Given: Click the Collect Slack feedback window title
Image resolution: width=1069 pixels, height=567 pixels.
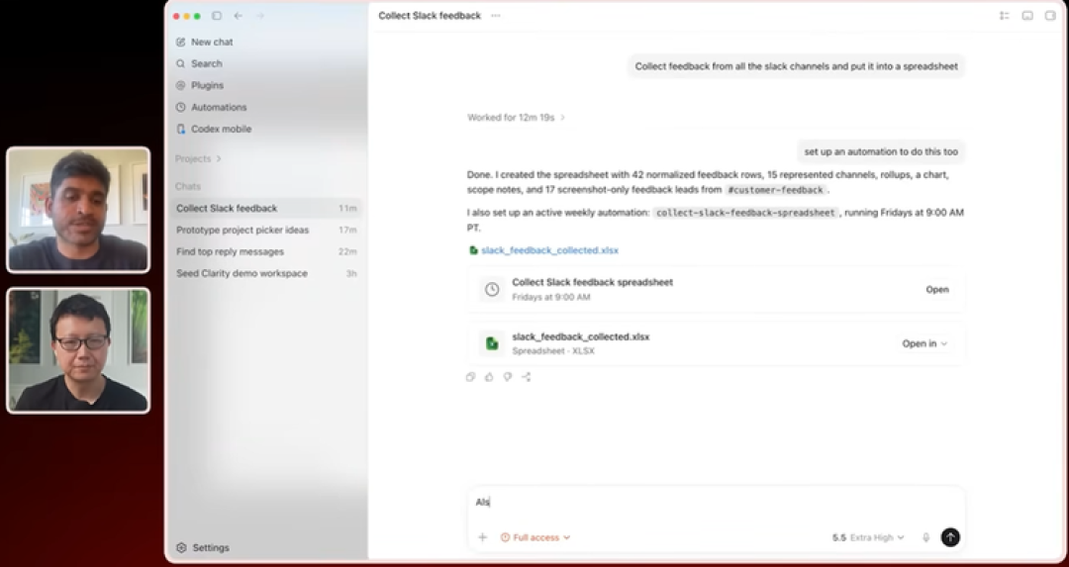Looking at the screenshot, I should (x=430, y=16).
